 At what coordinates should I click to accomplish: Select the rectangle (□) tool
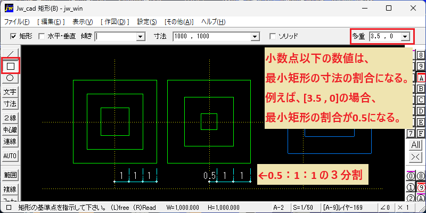10,65
